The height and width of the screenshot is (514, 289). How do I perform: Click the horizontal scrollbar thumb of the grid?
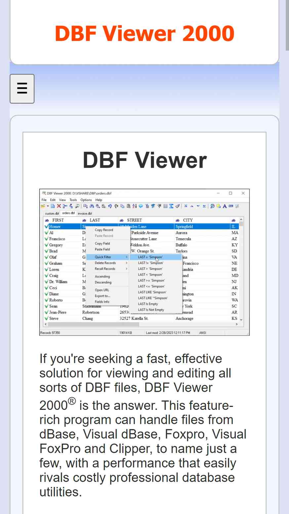click(94, 324)
